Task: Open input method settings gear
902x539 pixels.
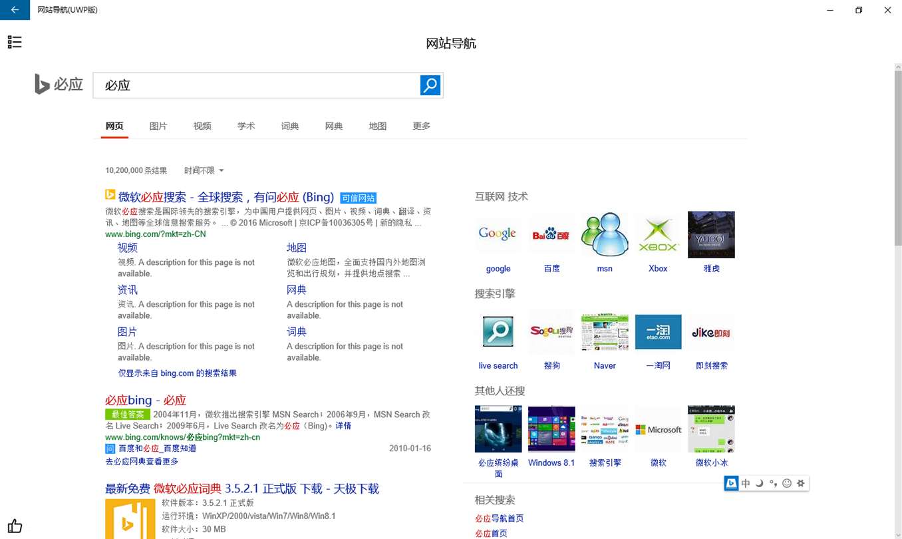Action: [801, 483]
